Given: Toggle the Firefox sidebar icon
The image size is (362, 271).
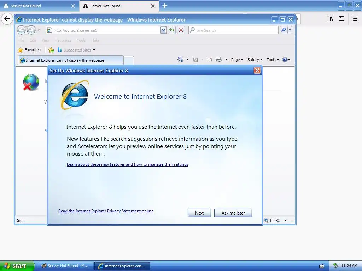Looking at the screenshot, I should [341, 19].
